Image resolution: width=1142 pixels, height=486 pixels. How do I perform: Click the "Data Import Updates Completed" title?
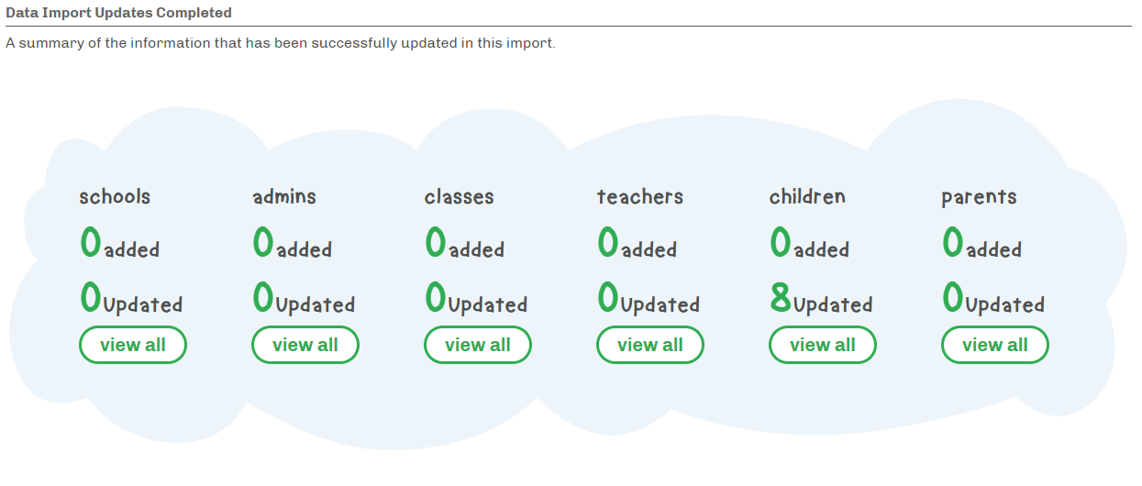tap(118, 13)
